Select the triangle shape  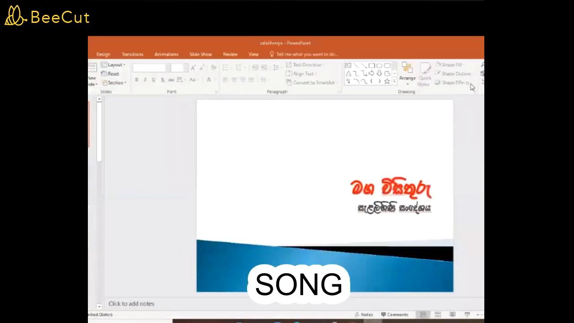click(348, 74)
